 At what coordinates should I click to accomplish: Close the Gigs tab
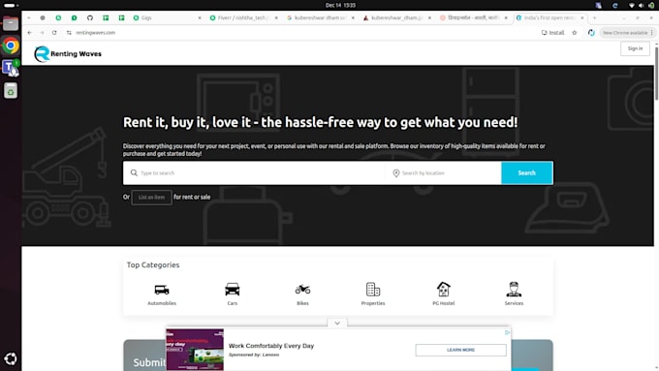pos(200,17)
